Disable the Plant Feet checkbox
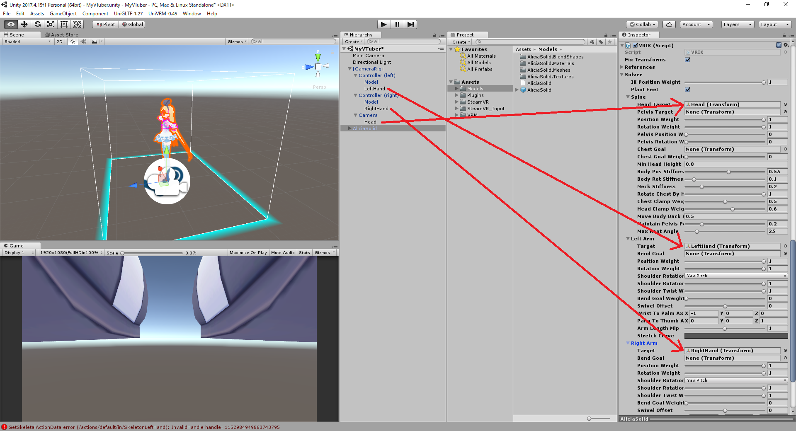Image resolution: width=796 pixels, height=431 pixels. coord(687,89)
